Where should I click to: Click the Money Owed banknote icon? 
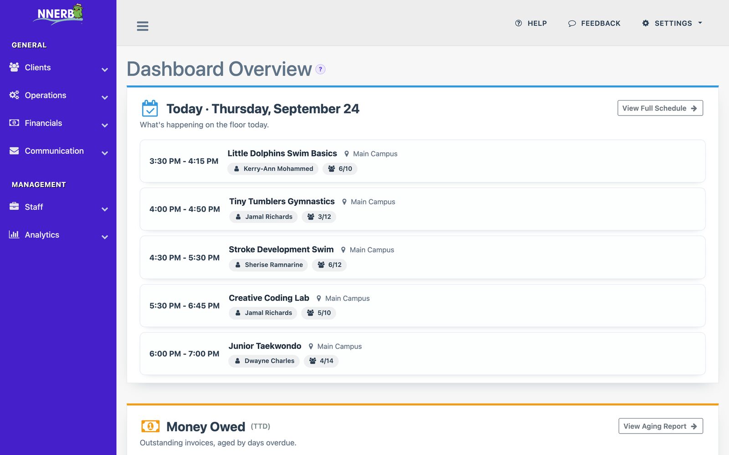150,426
